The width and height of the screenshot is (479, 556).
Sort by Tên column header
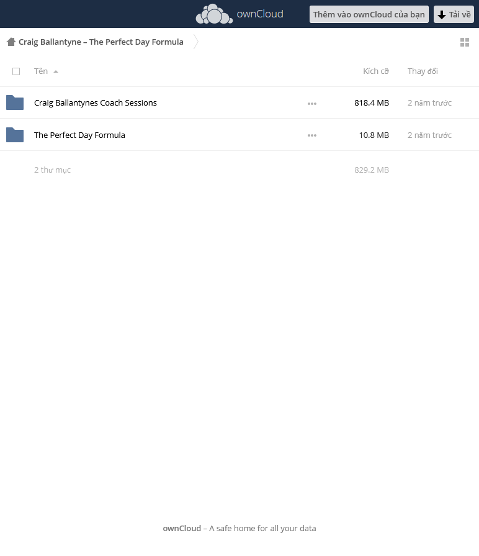tap(41, 71)
